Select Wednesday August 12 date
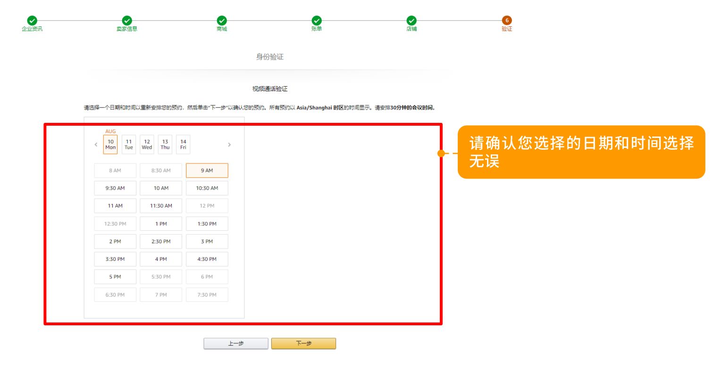Image resolution: width=721 pixels, height=371 pixels. tap(147, 144)
